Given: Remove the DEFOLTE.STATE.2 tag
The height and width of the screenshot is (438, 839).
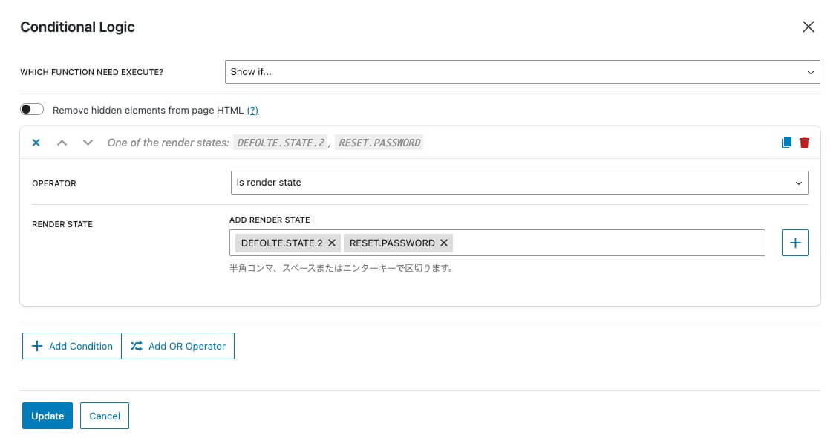Looking at the screenshot, I should tap(332, 243).
